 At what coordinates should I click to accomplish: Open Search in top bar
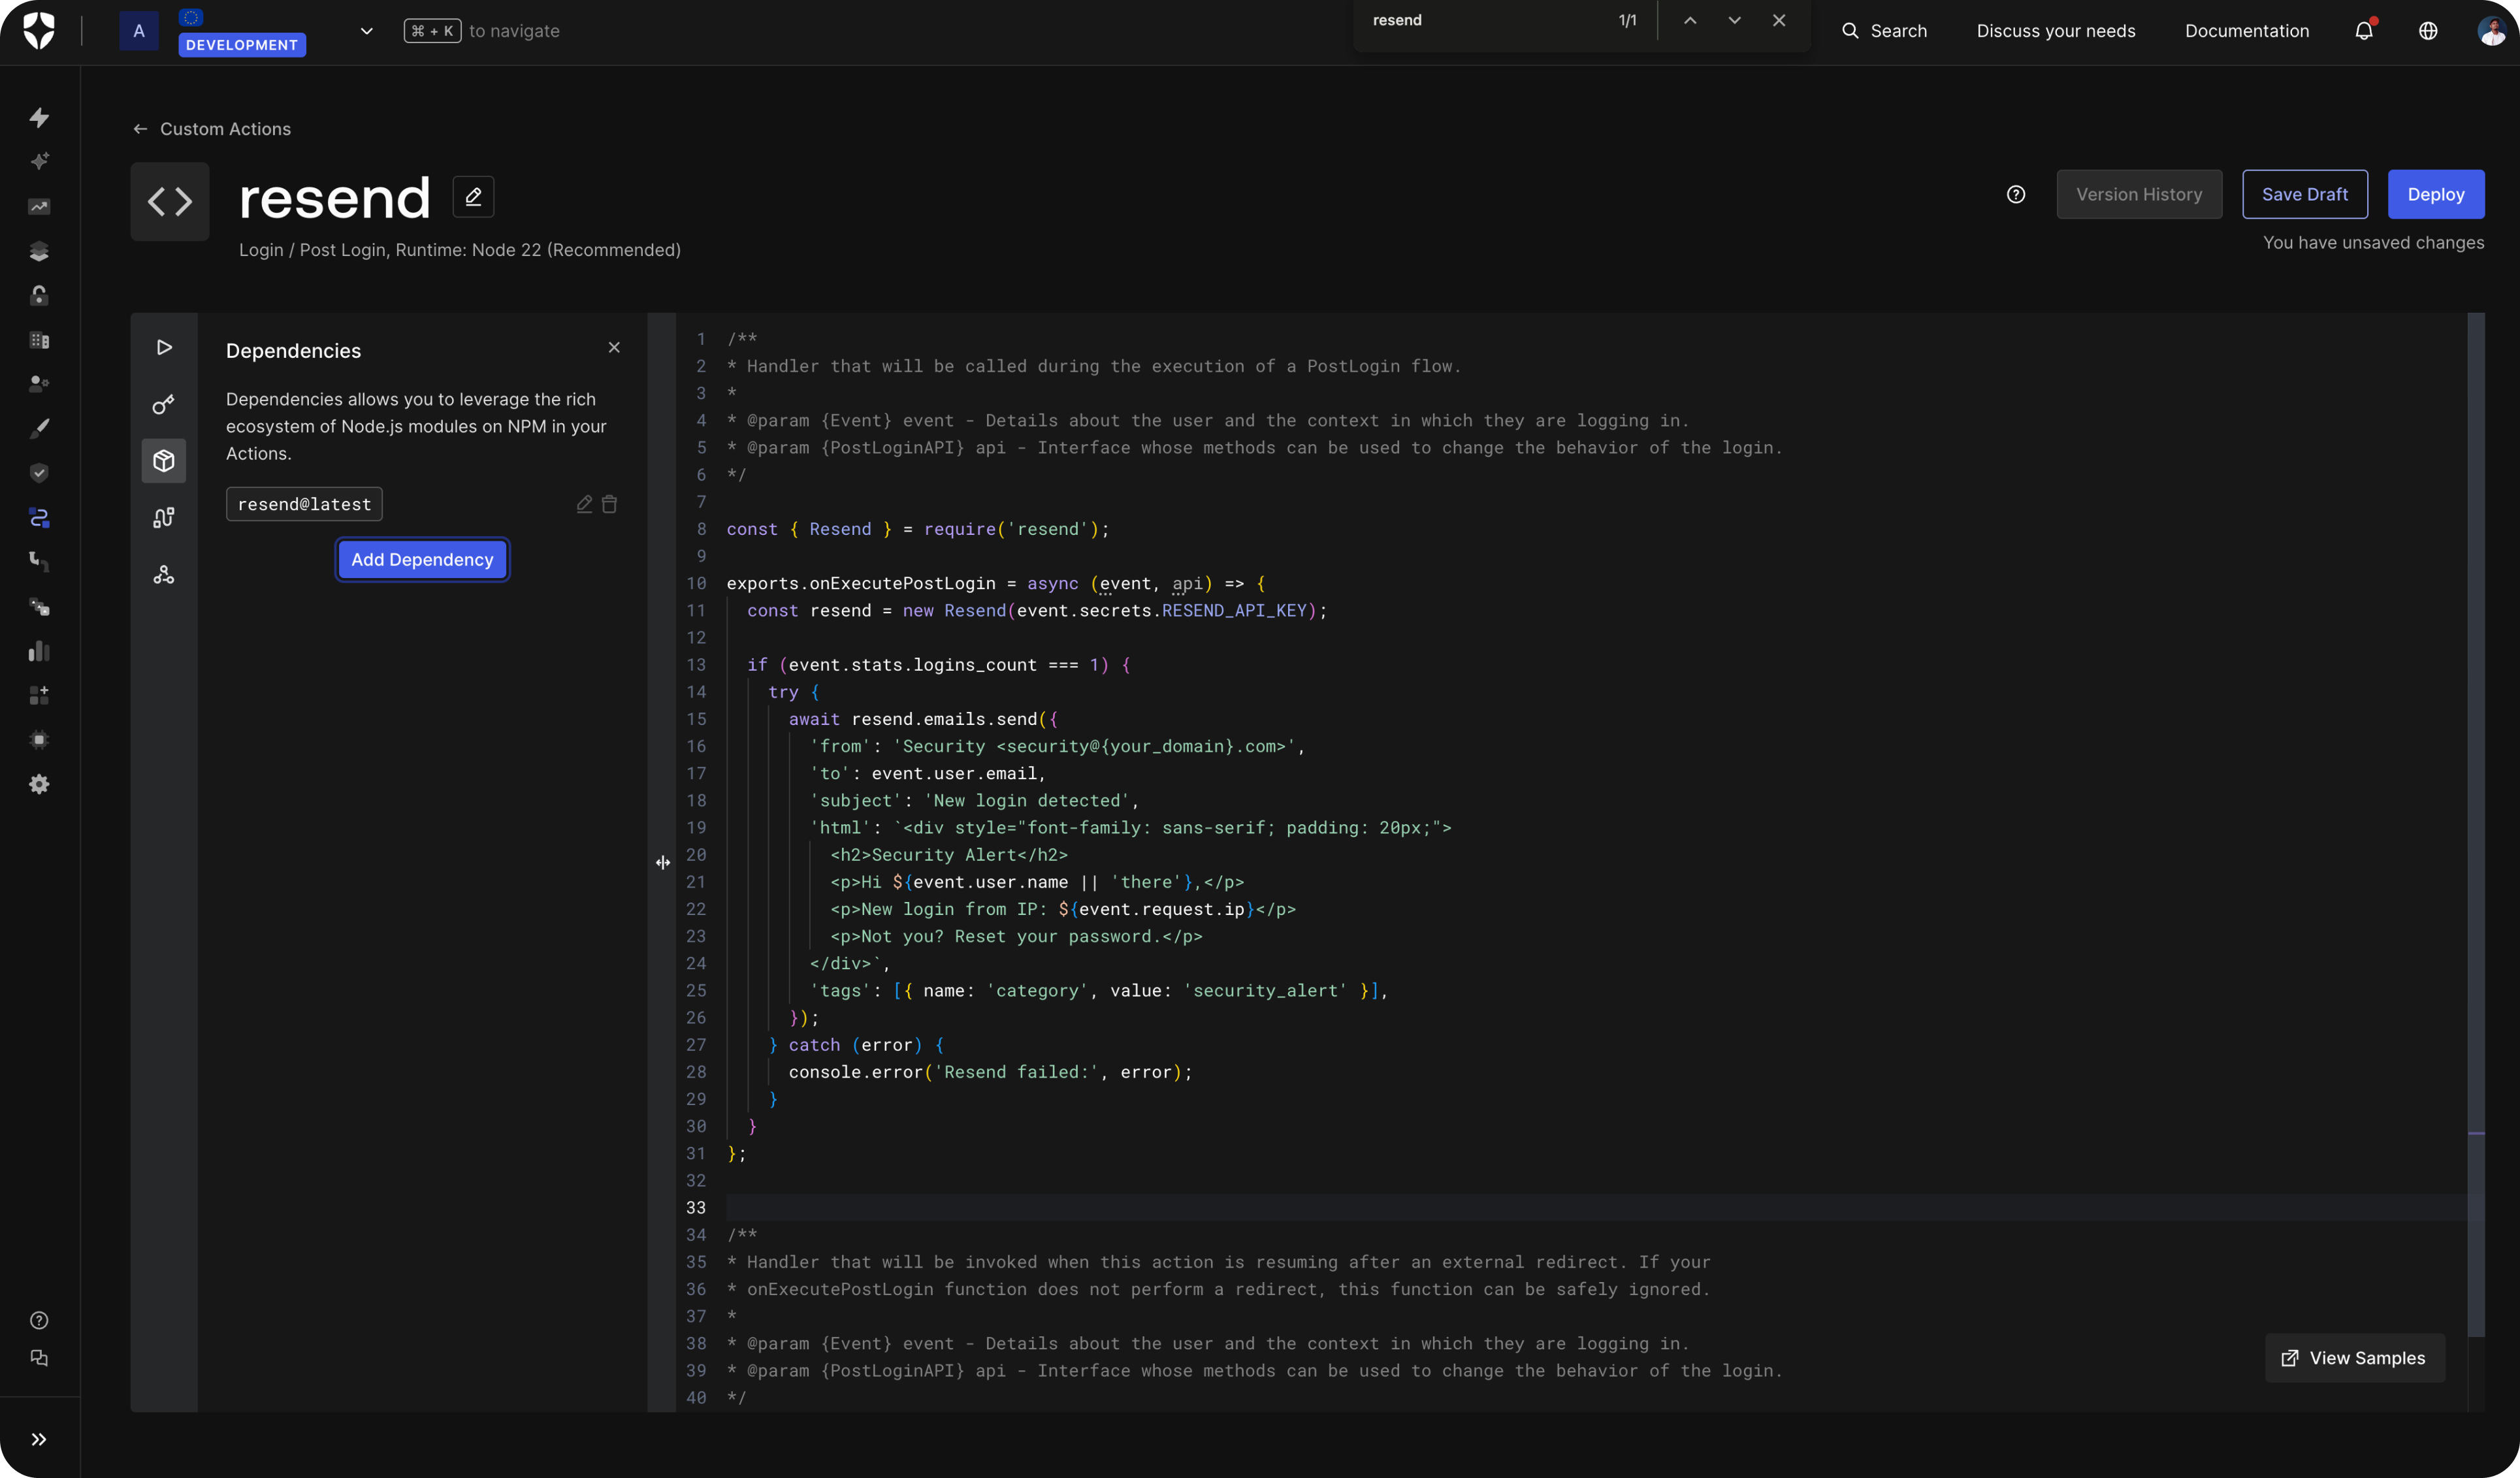coord(1884,31)
